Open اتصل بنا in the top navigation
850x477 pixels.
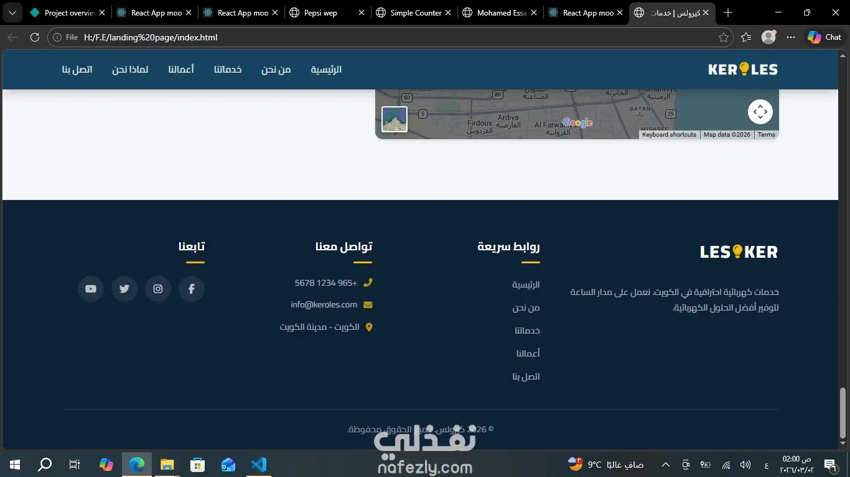tap(77, 70)
